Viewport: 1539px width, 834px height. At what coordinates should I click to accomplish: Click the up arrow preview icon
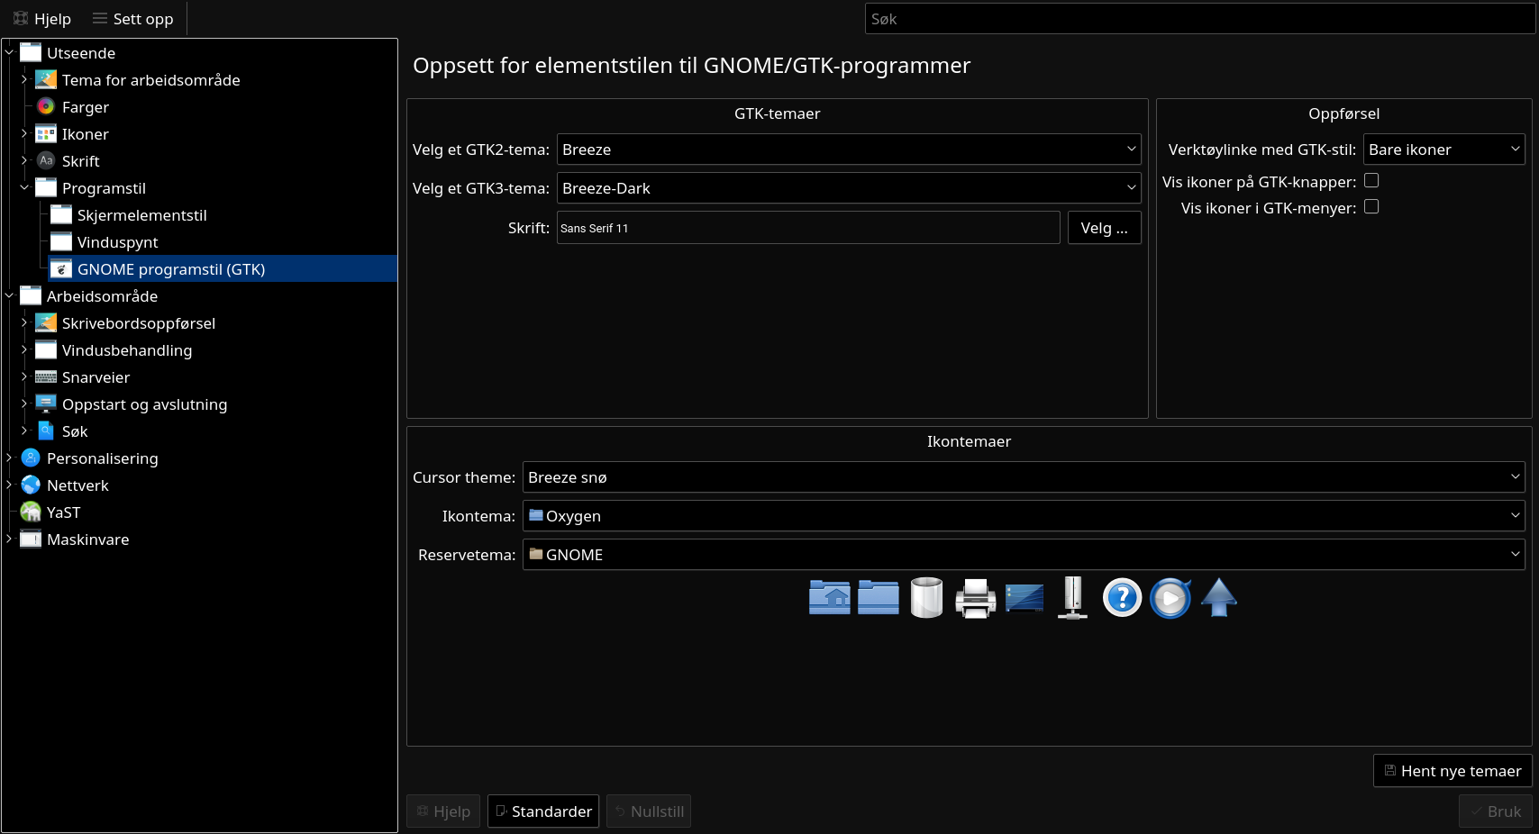click(1219, 597)
